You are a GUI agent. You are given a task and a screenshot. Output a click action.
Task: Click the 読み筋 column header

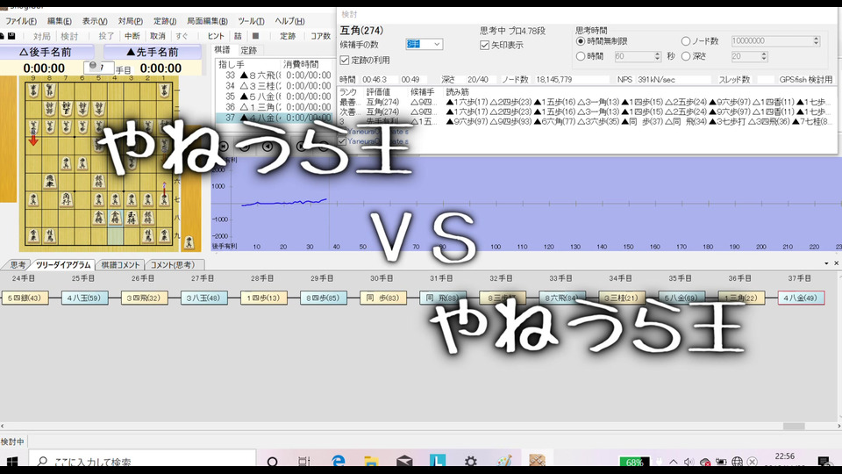click(x=458, y=92)
